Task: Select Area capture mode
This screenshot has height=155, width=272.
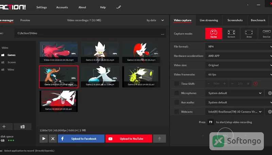Action: [249, 33]
